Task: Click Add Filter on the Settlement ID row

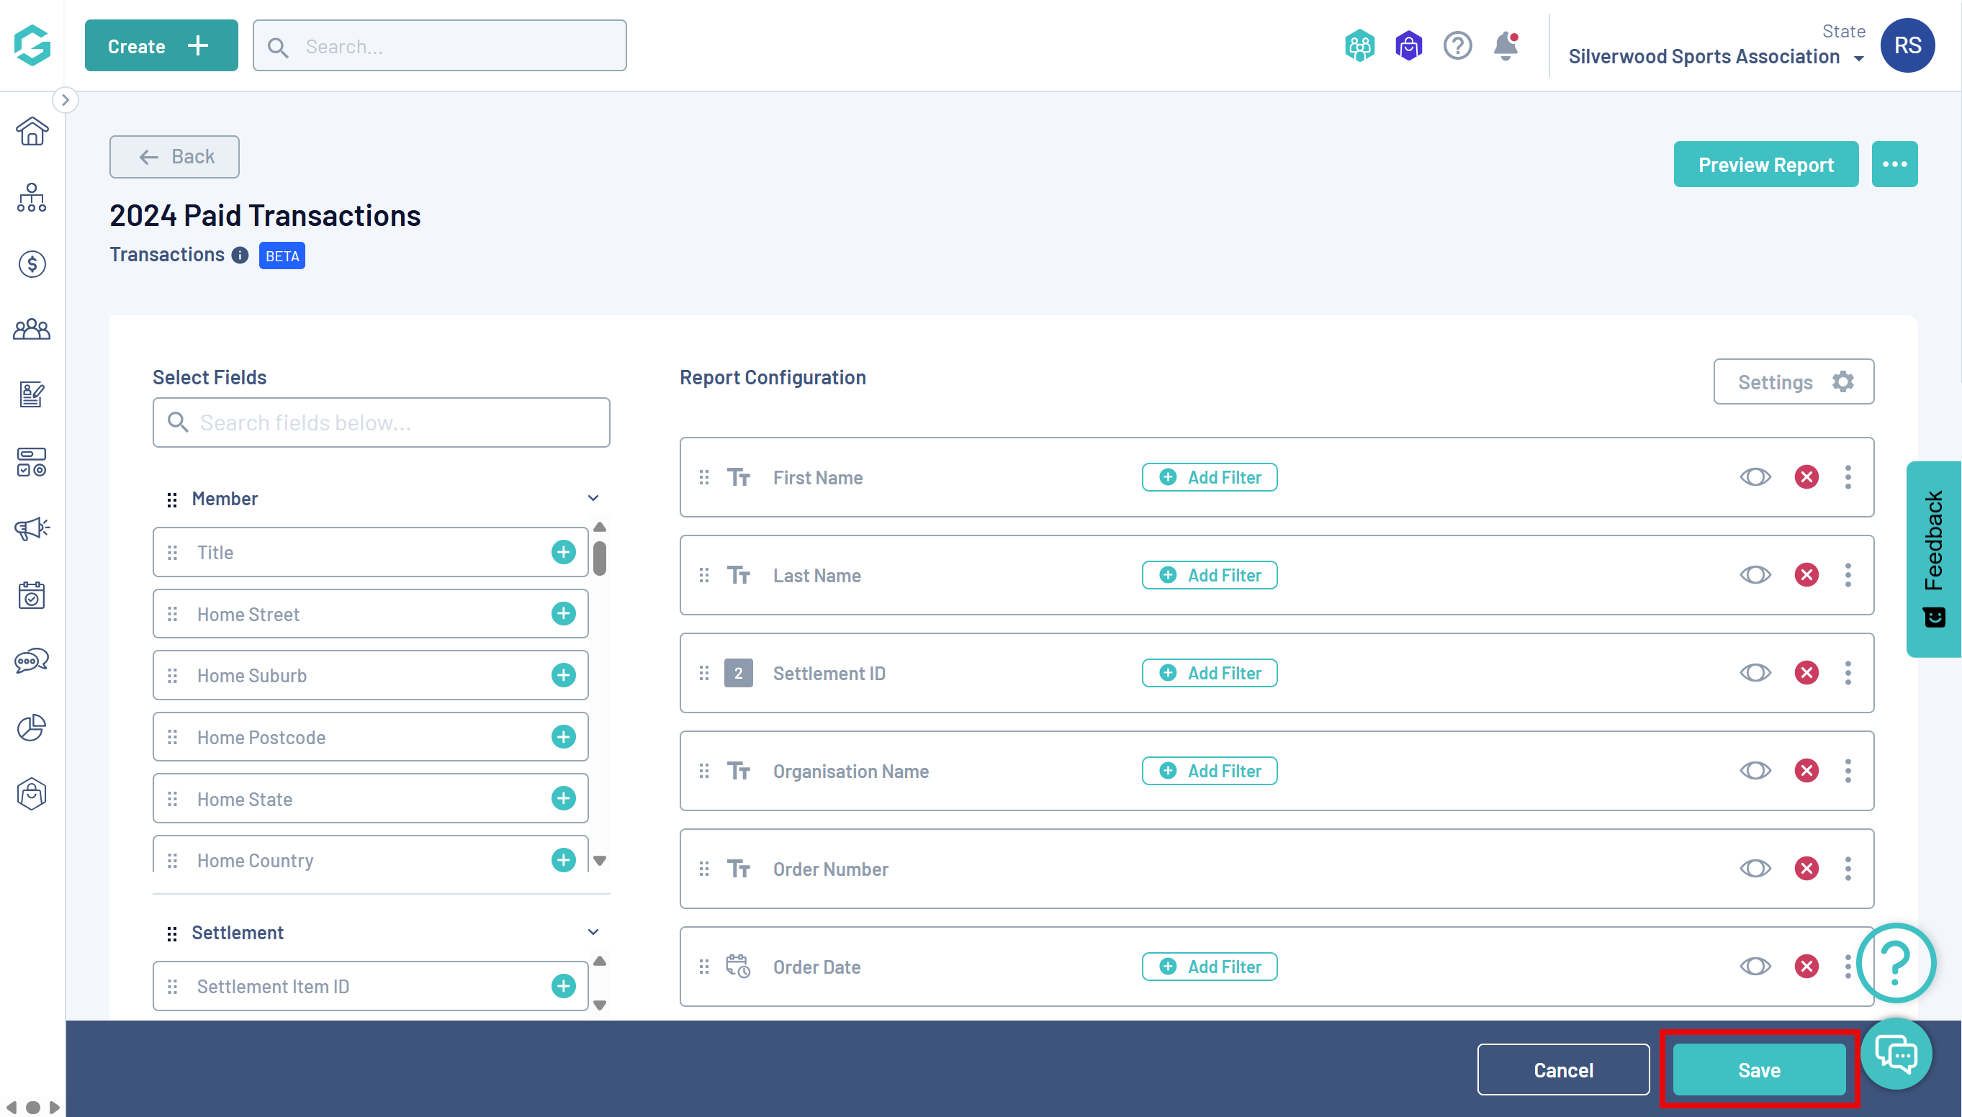Action: 1210,673
